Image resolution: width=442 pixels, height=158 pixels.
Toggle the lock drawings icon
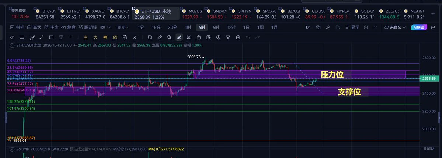pos(199,37)
